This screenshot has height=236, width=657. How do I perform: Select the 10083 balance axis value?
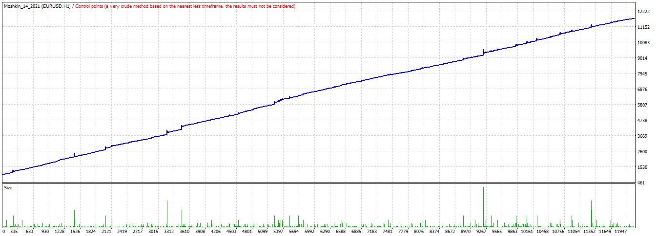coord(643,43)
